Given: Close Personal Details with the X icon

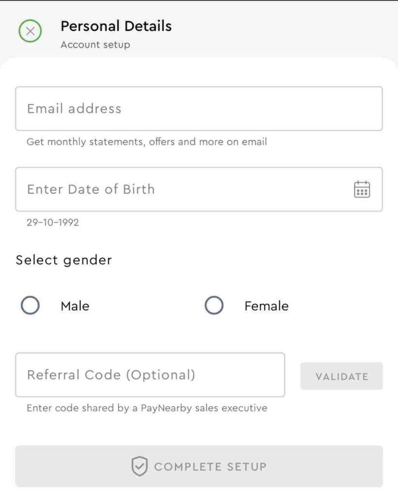Looking at the screenshot, I should tap(30, 31).
